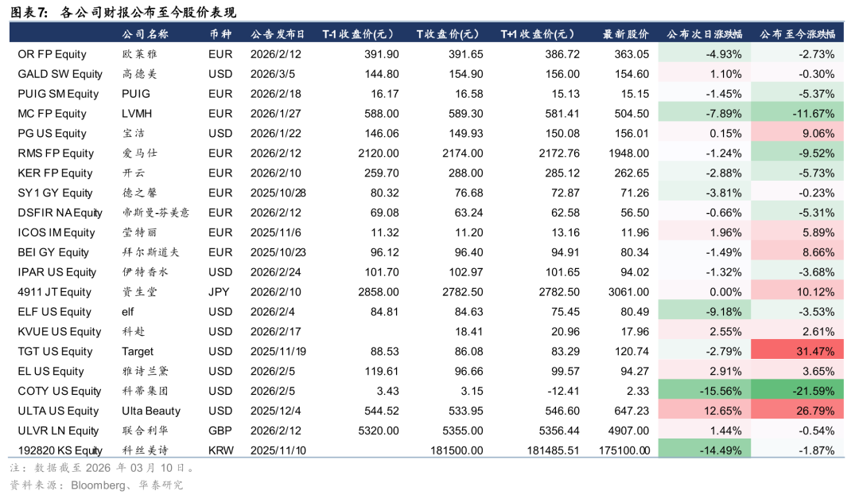Select the '12.65%' next-day change cell

click(x=705, y=411)
